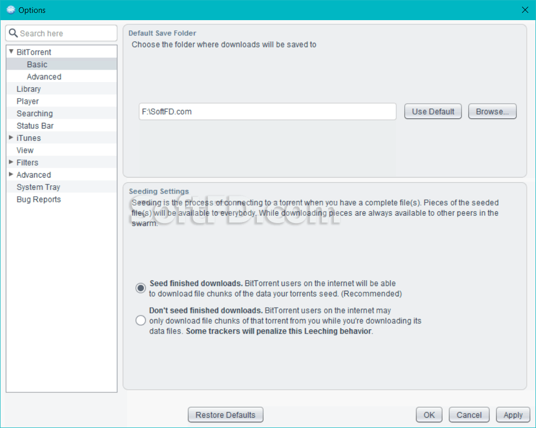Confirm settings with OK button
This screenshot has height=428, width=536.
pos(429,415)
